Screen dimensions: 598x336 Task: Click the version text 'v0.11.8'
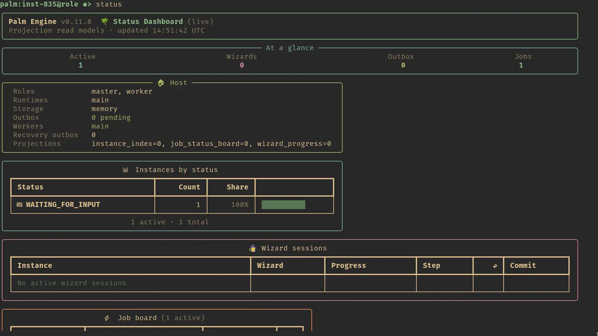click(76, 21)
